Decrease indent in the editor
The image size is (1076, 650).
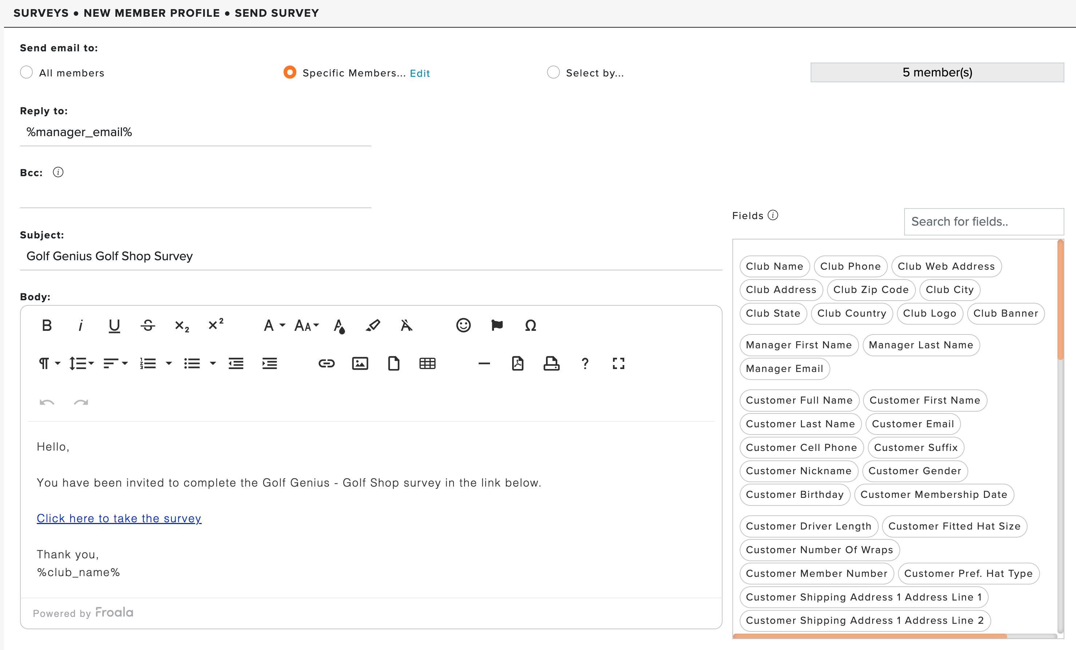point(236,364)
